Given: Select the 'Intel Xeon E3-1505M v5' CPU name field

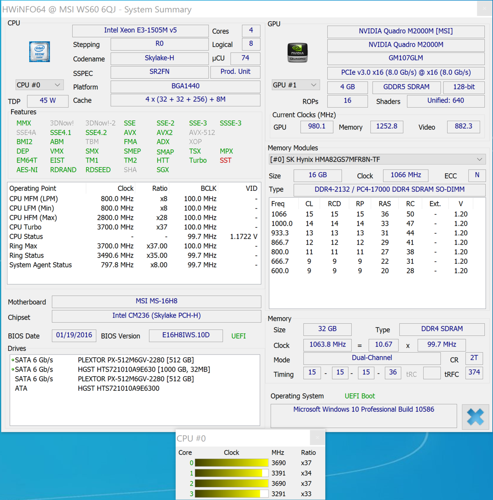Looking at the screenshot, I should pos(140,30).
